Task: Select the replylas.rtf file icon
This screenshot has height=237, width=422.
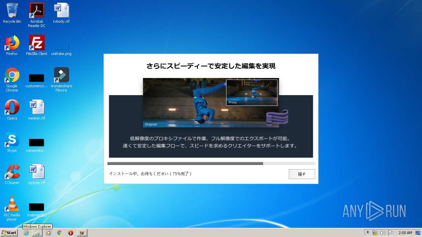Action: pyautogui.click(x=37, y=174)
